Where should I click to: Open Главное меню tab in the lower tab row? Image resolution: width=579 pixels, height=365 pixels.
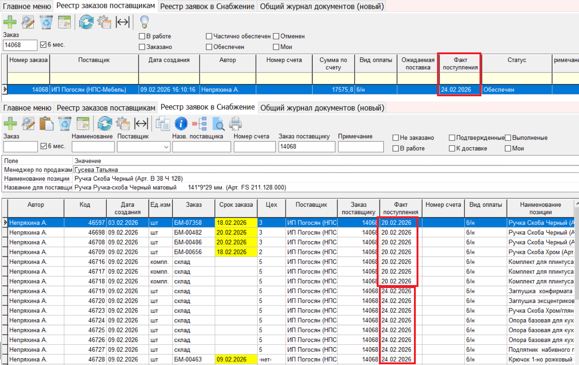27,108
